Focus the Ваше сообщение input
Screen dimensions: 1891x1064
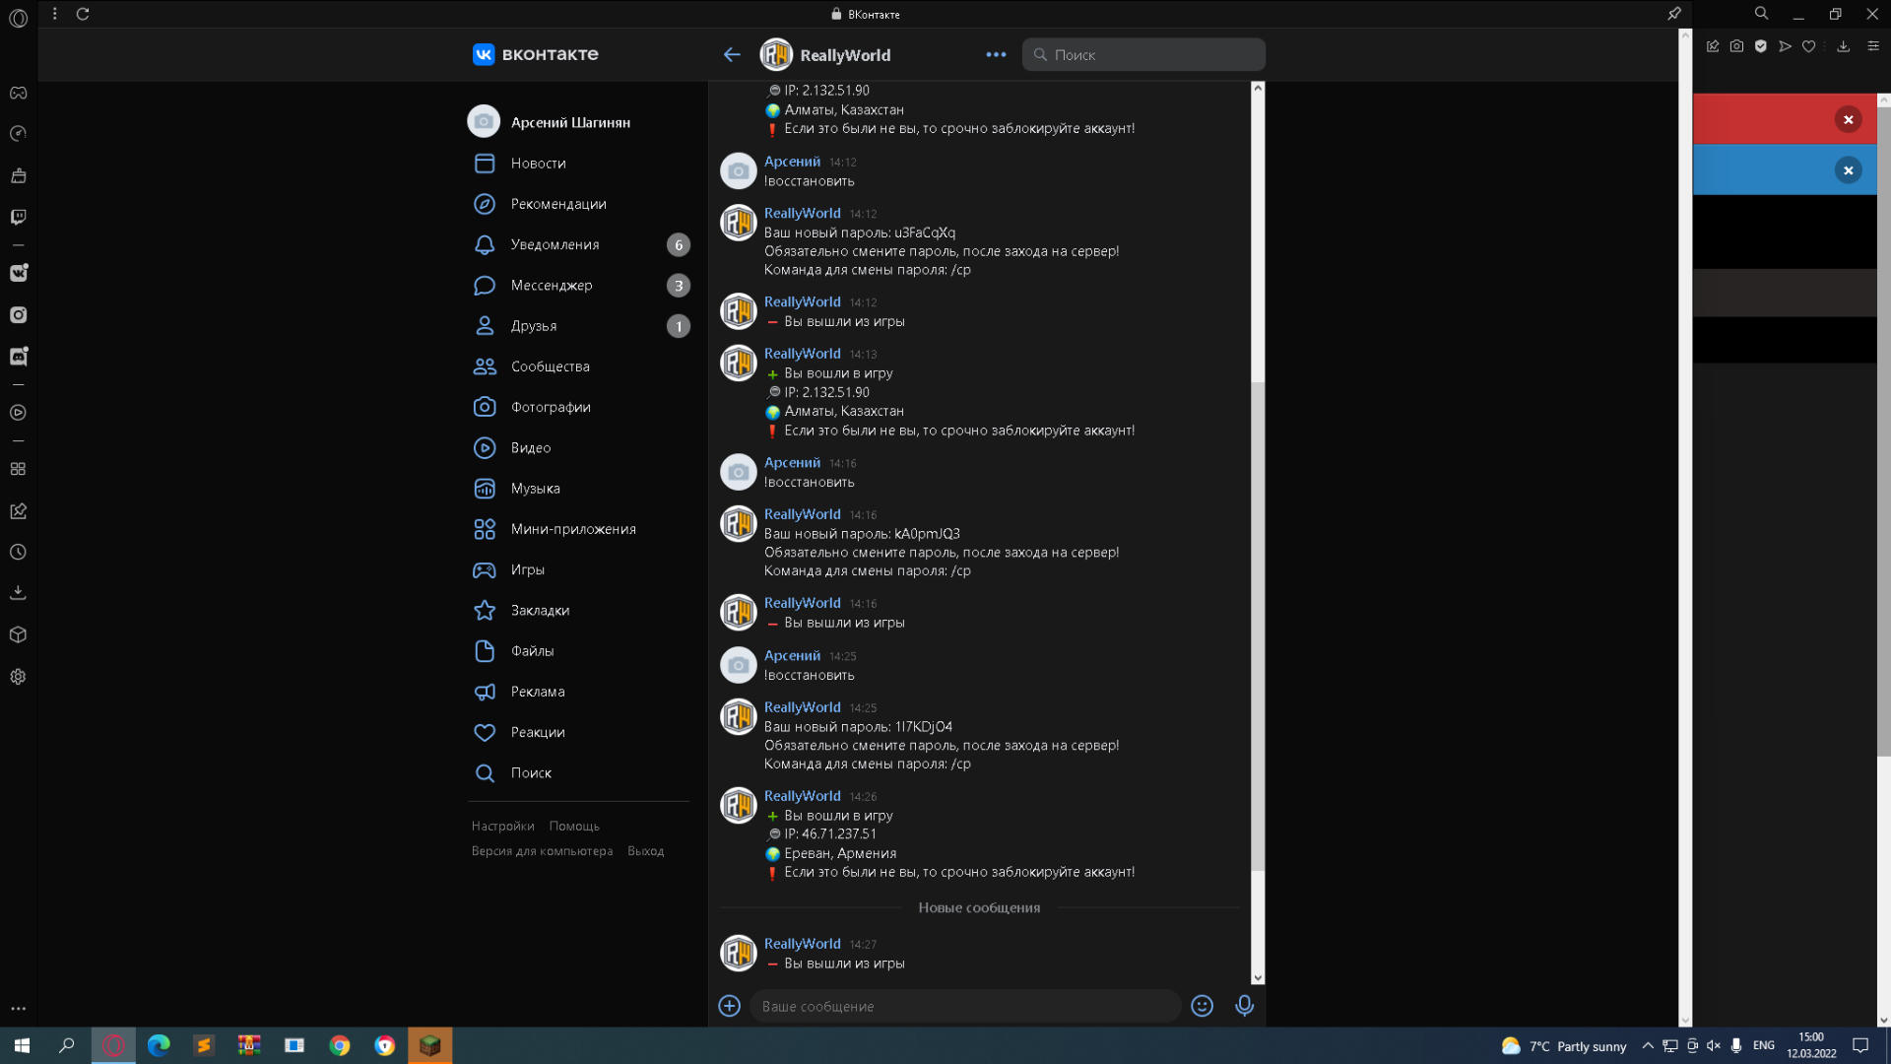click(965, 1006)
